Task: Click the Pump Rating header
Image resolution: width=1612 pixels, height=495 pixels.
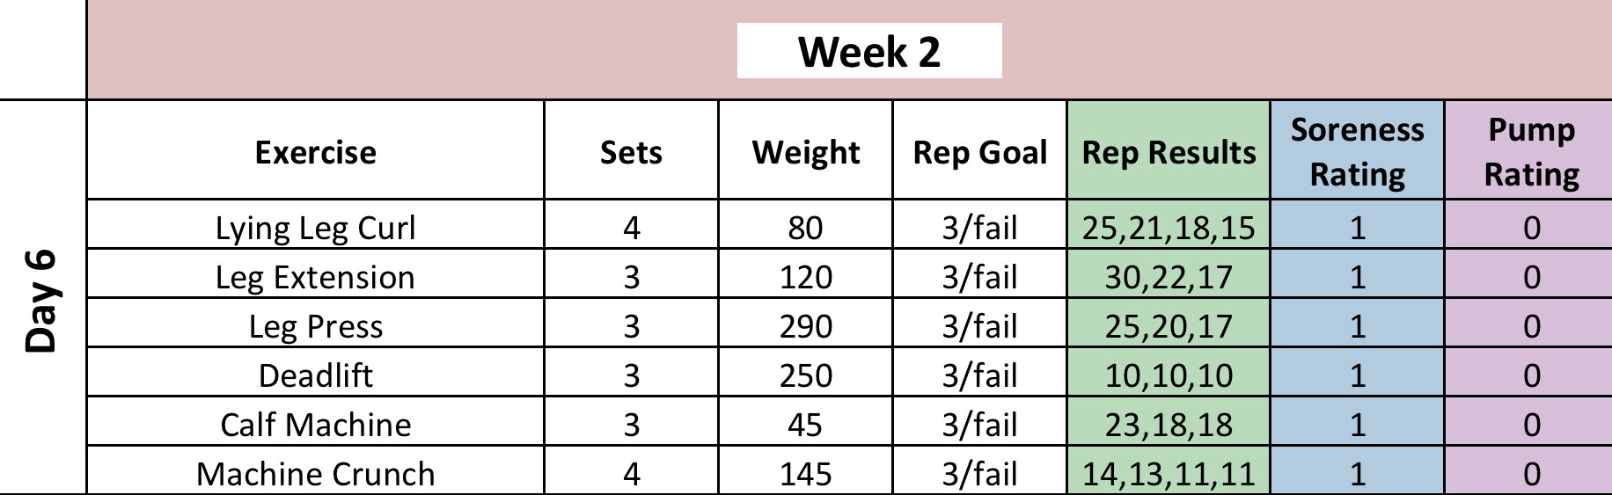Action: tap(1531, 151)
